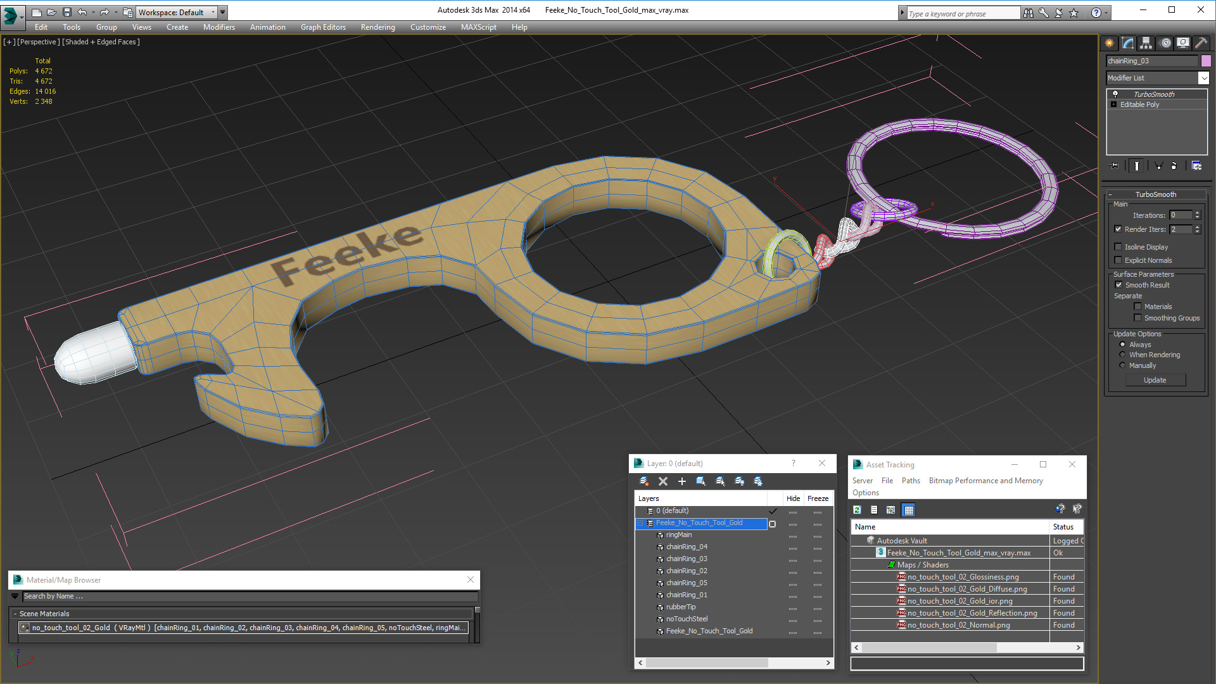The image size is (1216, 684).
Task: Click the Save File floppy icon
Action: click(x=66, y=12)
